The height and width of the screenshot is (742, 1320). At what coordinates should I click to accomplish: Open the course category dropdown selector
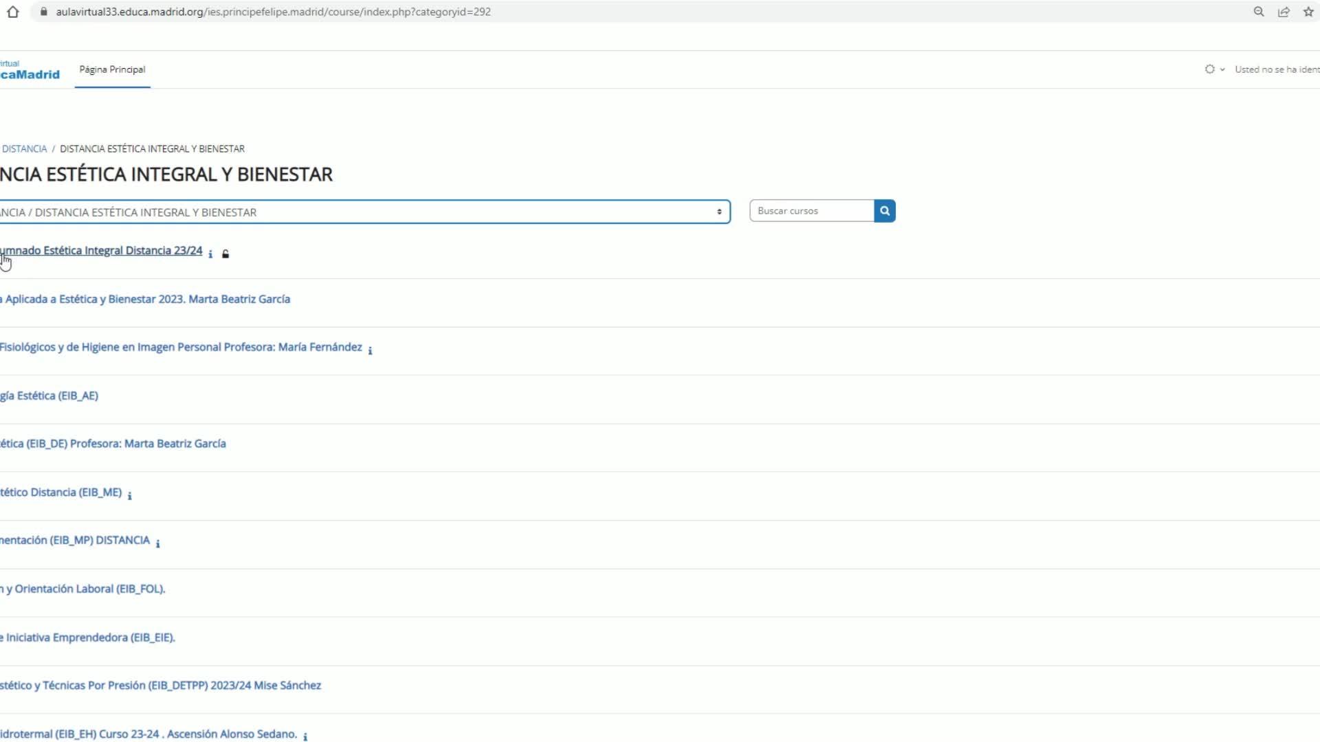[364, 212]
